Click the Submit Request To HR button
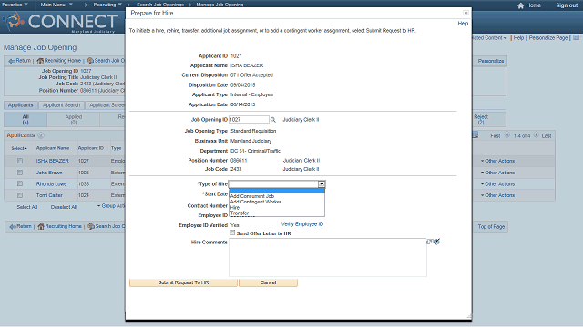 [183, 282]
